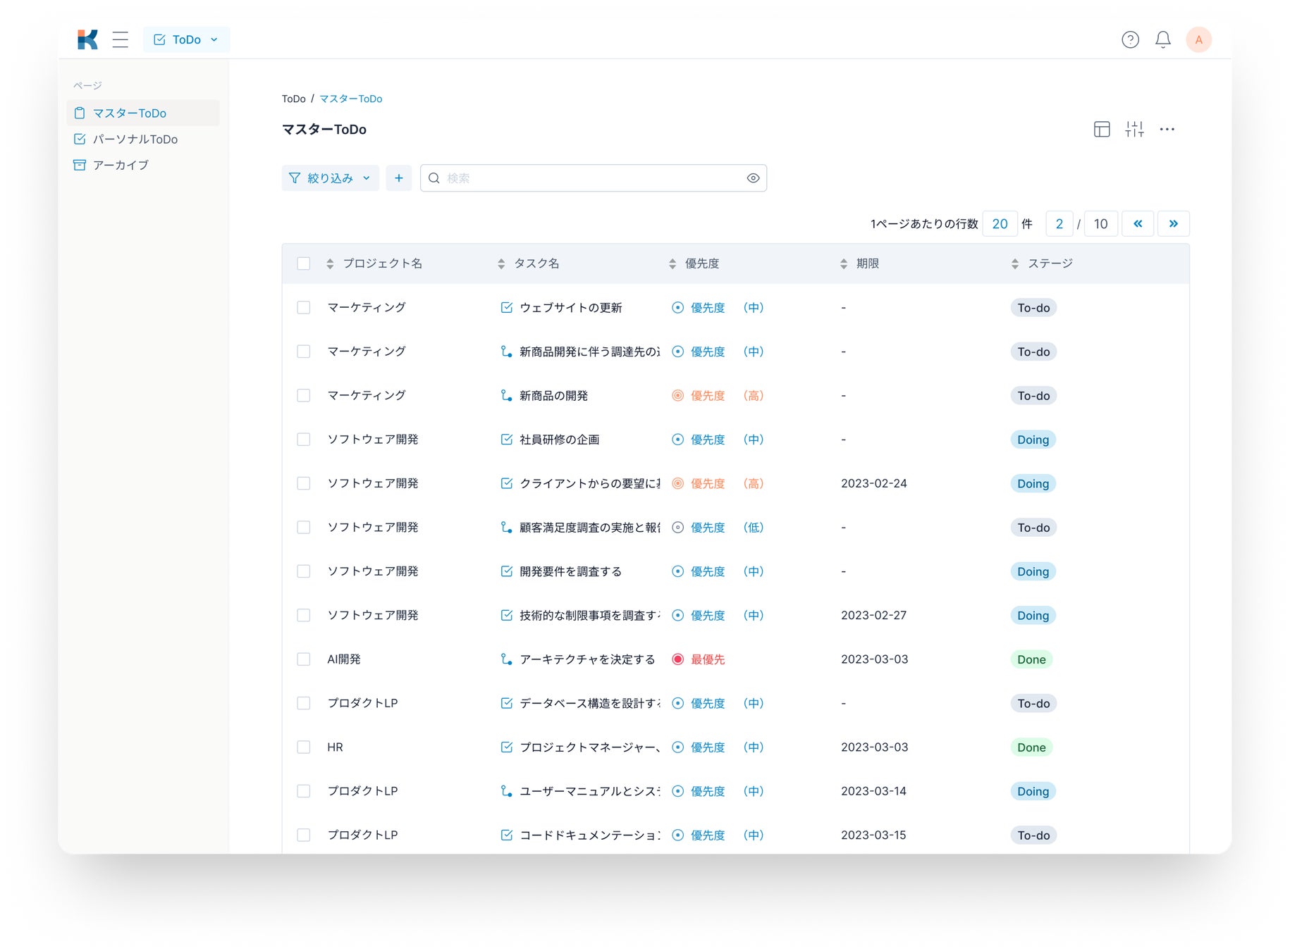Screen dimensions: 1290x951
Task: Toggle the eye icon in search box
Action: click(753, 178)
